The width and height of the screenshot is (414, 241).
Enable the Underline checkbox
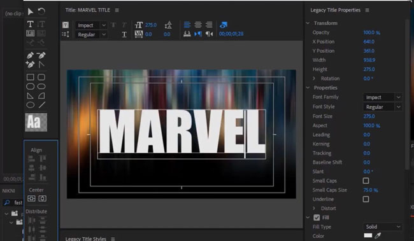tap(366, 199)
